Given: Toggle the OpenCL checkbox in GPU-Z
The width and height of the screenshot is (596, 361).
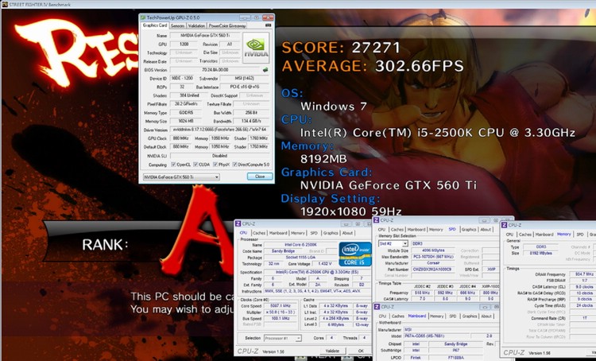Looking at the screenshot, I should coord(173,165).
